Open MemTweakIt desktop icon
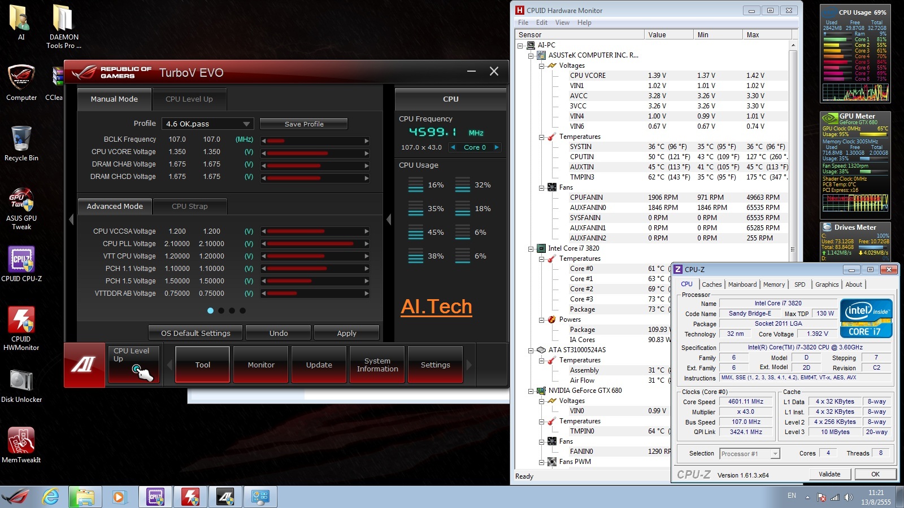Image resolution: width=904 pixels, height=508 pixels. 21,445
